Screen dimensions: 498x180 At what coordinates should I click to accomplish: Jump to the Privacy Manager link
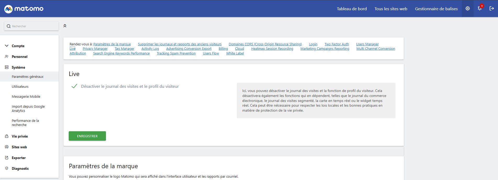point(95,49)
